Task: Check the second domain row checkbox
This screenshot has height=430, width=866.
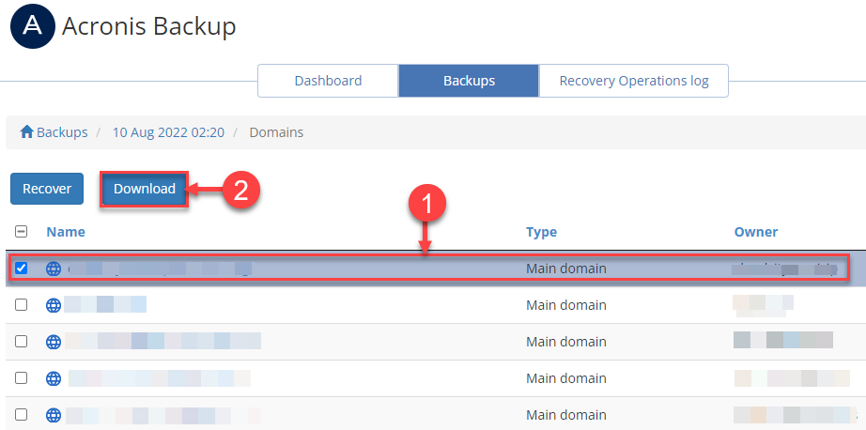Action: coord(22,305)
